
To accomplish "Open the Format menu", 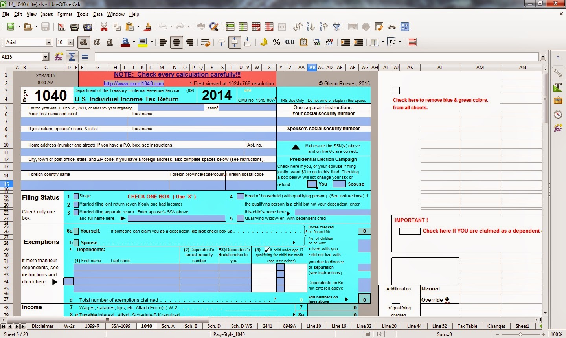I will 65,14.
